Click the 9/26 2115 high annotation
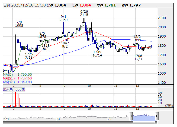Screen dimensions: 177x127 pyautogui.click(x=84, y=13)
